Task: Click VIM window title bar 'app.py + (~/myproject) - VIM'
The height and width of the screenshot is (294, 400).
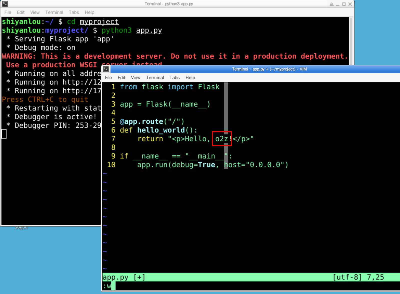Action: (x=269, y=69)
